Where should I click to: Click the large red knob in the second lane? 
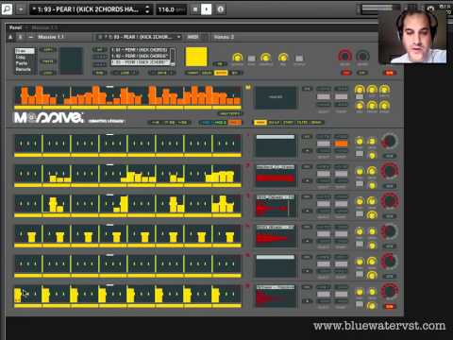(x=390, y=171)
